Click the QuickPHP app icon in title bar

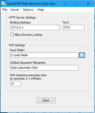[x=4, y=4]
